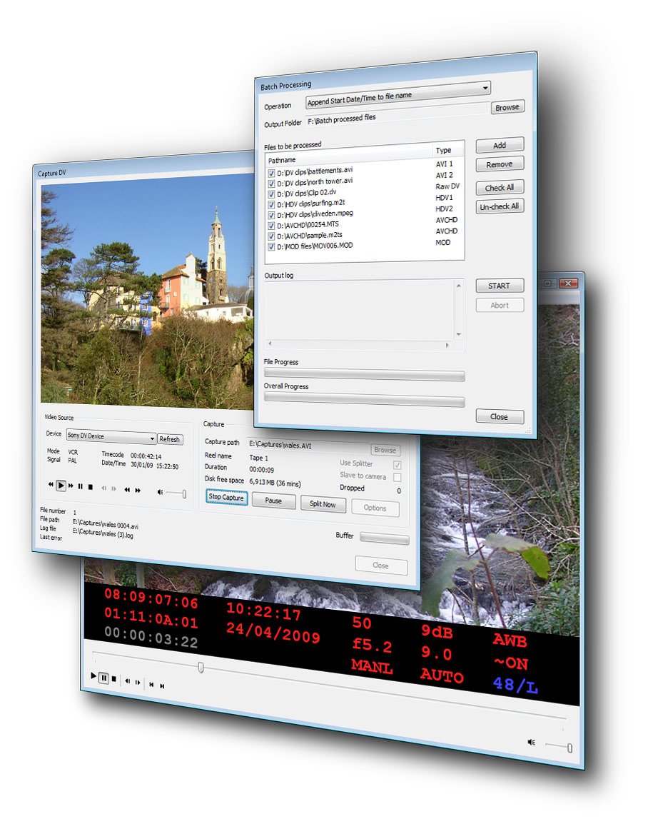Click the frame-step forward icon in the player
The height and width of the screenshot is (834, 648).
click(138, 682)
